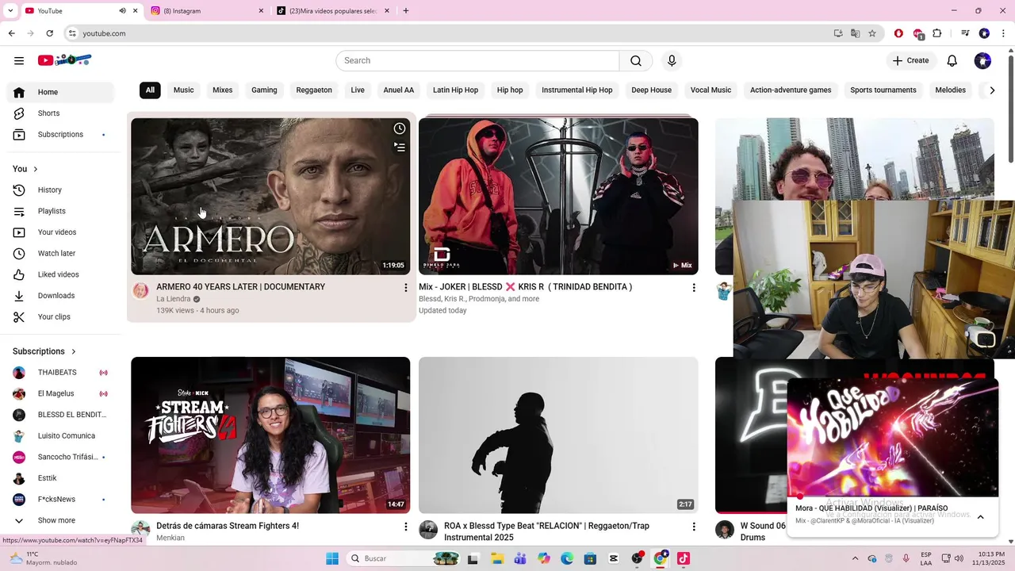This screenshot has height=571, width=1015.
Task: Show hidden system tray icons
Action: [x=856, y=558]
